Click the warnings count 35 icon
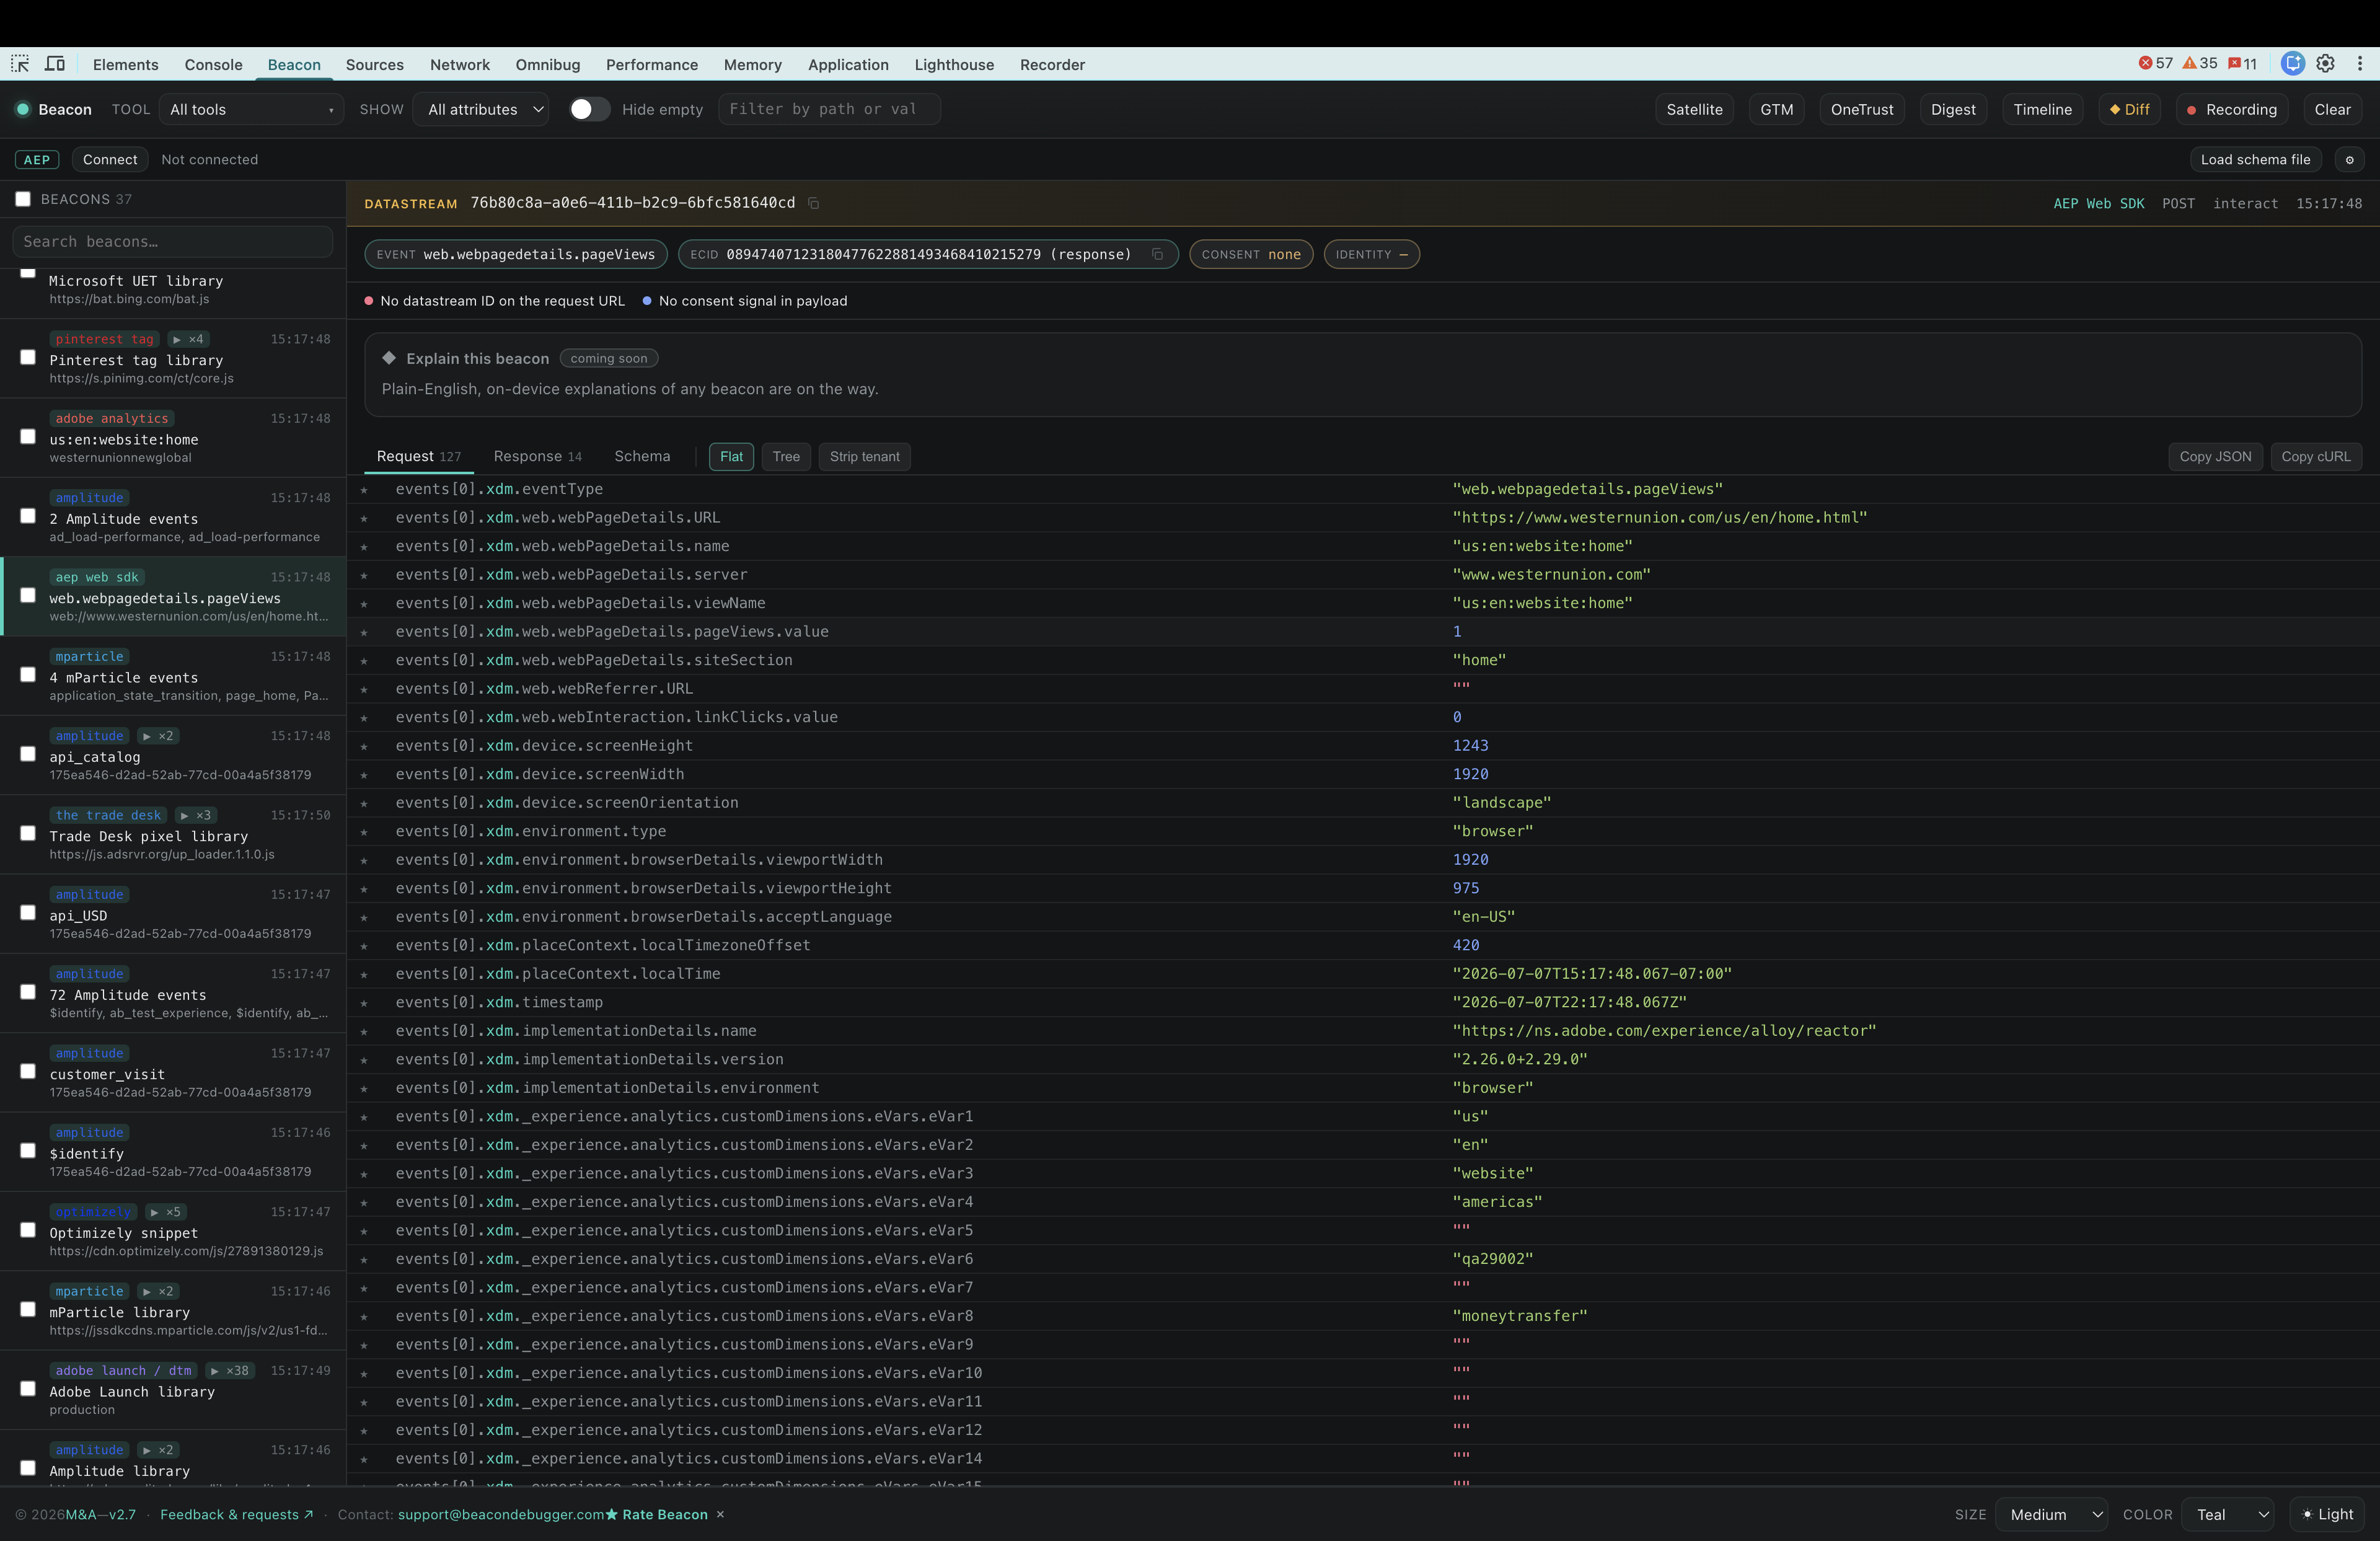 coord(2200,63)
